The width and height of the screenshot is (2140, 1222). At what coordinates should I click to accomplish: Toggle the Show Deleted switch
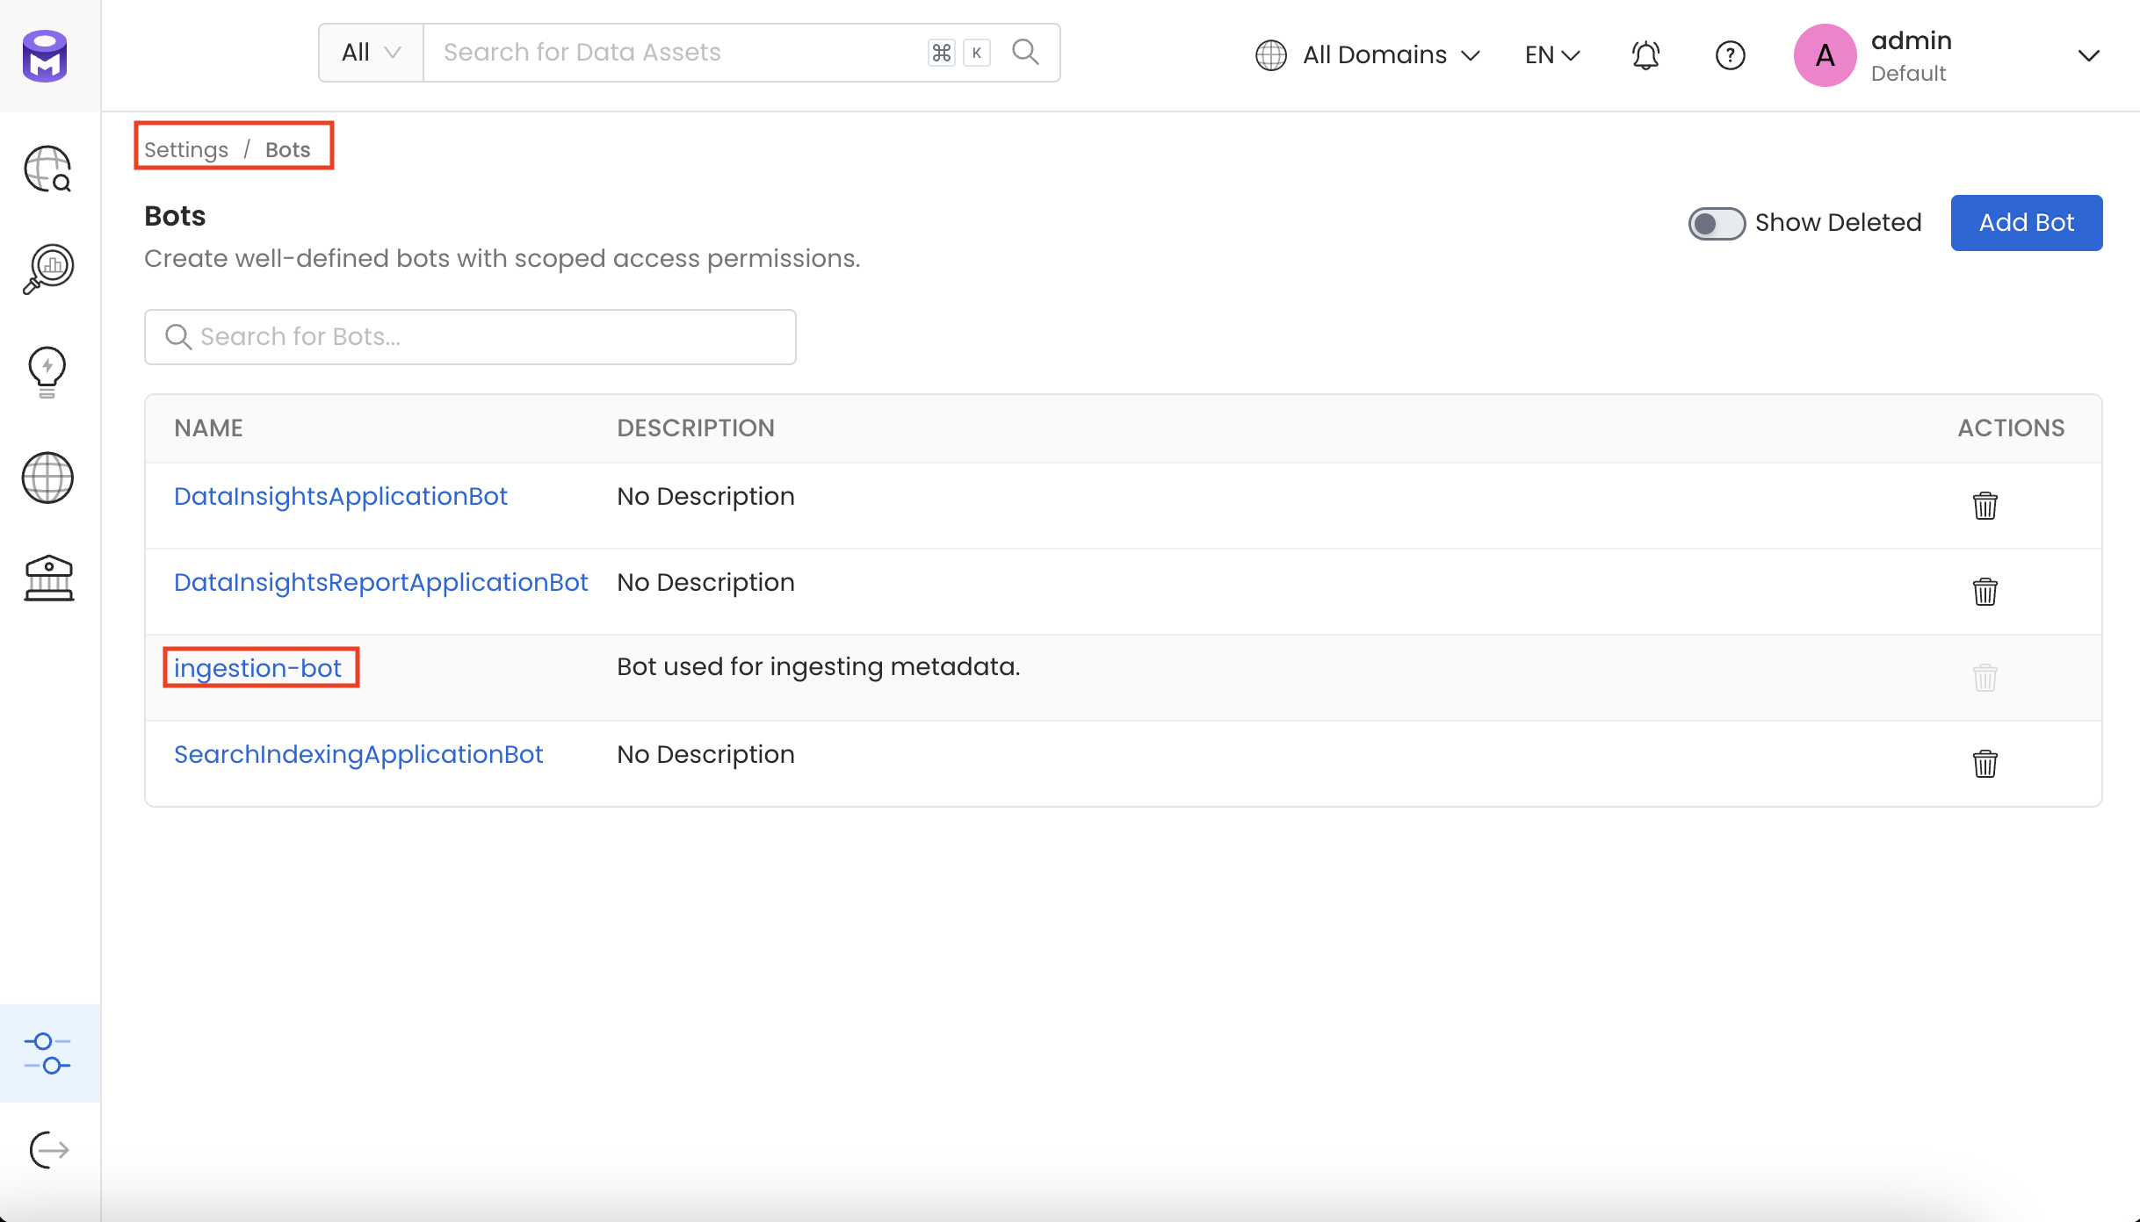1716,223
